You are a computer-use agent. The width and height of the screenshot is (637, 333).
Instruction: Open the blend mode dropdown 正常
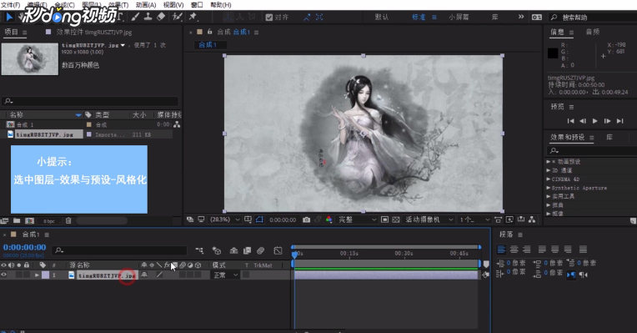[x=225, y=275]
